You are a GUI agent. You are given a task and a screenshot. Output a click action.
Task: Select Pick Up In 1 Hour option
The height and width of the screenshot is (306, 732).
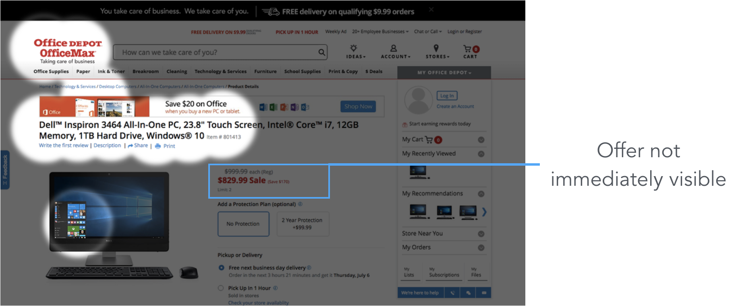tap(221, 288)
